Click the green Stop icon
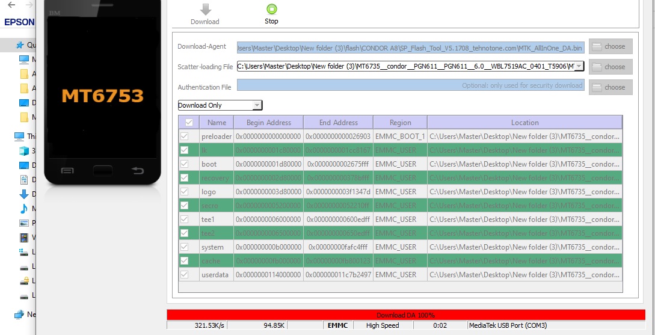The height and width of the screenshot is (335, 655). coord(271,9)
